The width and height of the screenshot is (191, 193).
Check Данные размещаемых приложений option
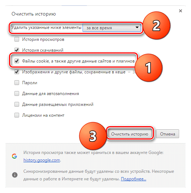click(x=17, y=104)
